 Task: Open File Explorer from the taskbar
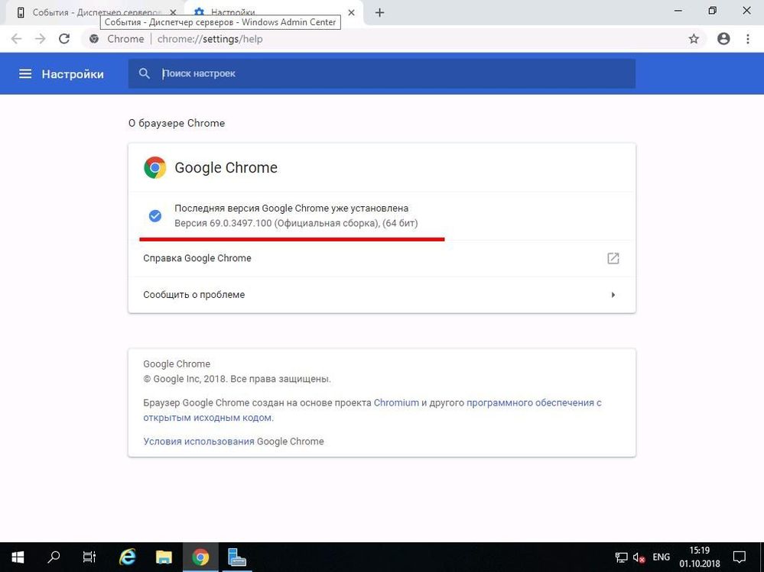(x=164, y=557)
